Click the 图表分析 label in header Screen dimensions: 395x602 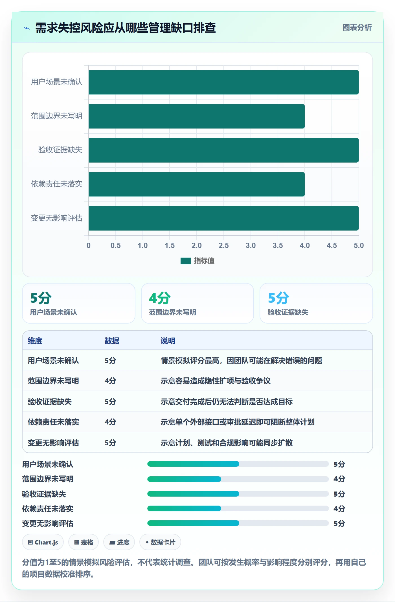[x=357, y=27]
